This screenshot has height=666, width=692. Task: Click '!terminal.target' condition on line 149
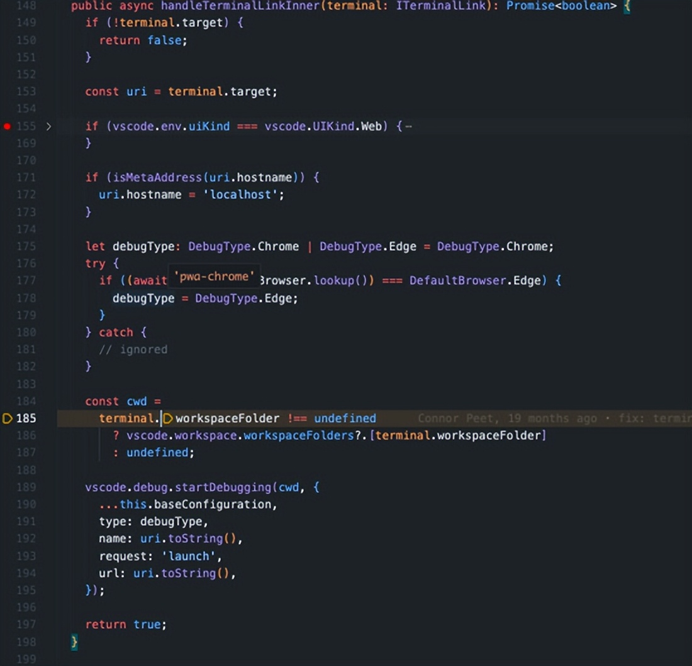click(x=168, y=23)
